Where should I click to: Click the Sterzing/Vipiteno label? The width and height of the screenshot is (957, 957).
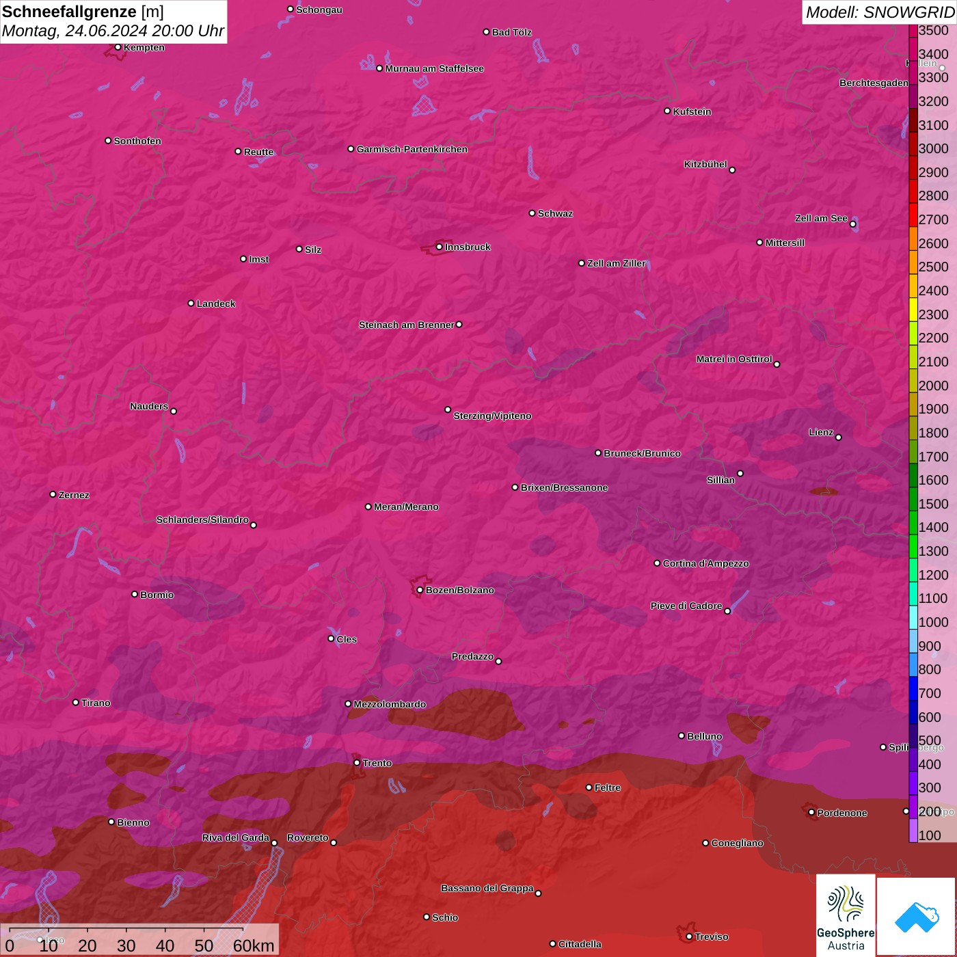point(492,416)
